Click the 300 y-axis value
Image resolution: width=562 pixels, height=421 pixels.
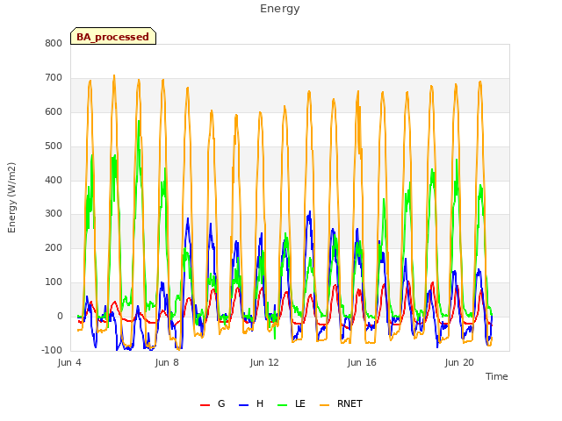tap(54, 214)
